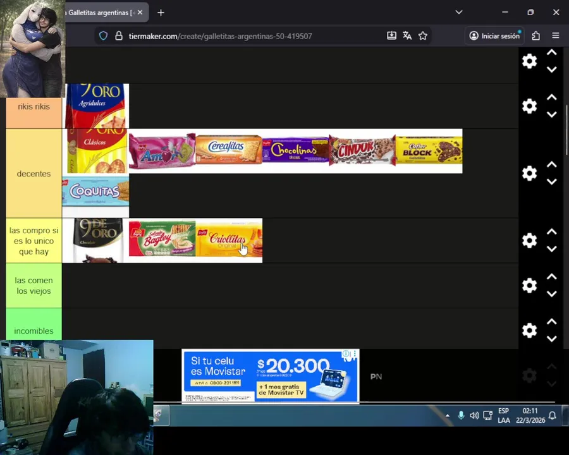Open settings gear for incomibles tier
569x455 pixels.
(x=529, y=330)
